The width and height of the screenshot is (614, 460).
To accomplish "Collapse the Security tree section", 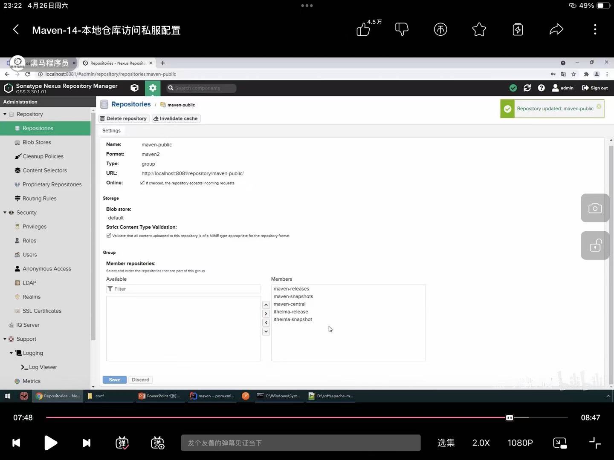I will [x=5, y=213].
